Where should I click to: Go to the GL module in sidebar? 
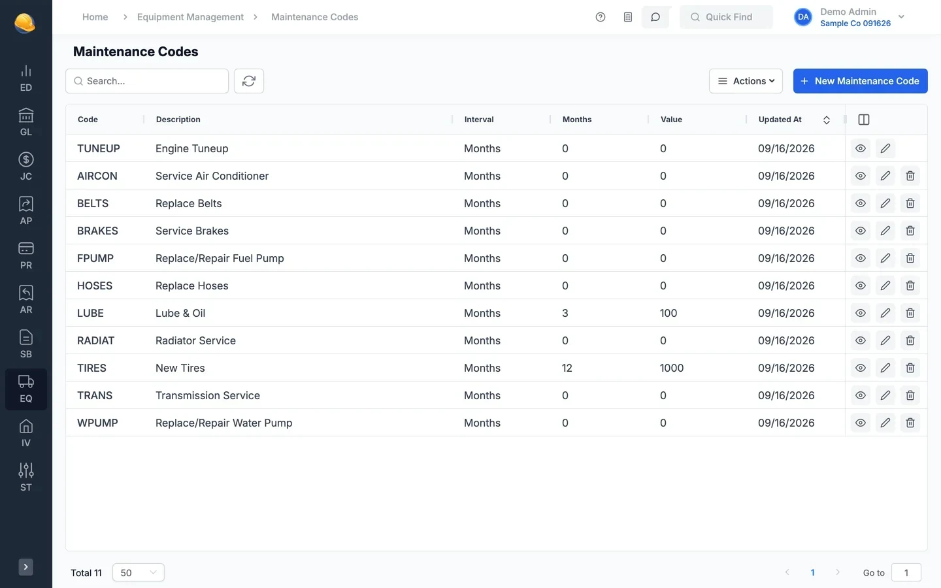pyautogui.click(x=26, y=122)
